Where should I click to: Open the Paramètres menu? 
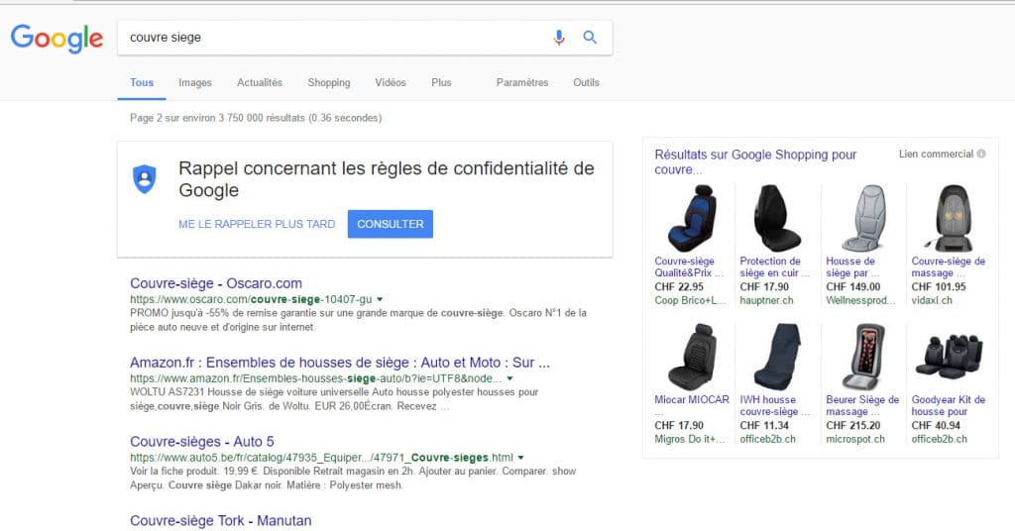pyautogui.click(x=522, y=83)
